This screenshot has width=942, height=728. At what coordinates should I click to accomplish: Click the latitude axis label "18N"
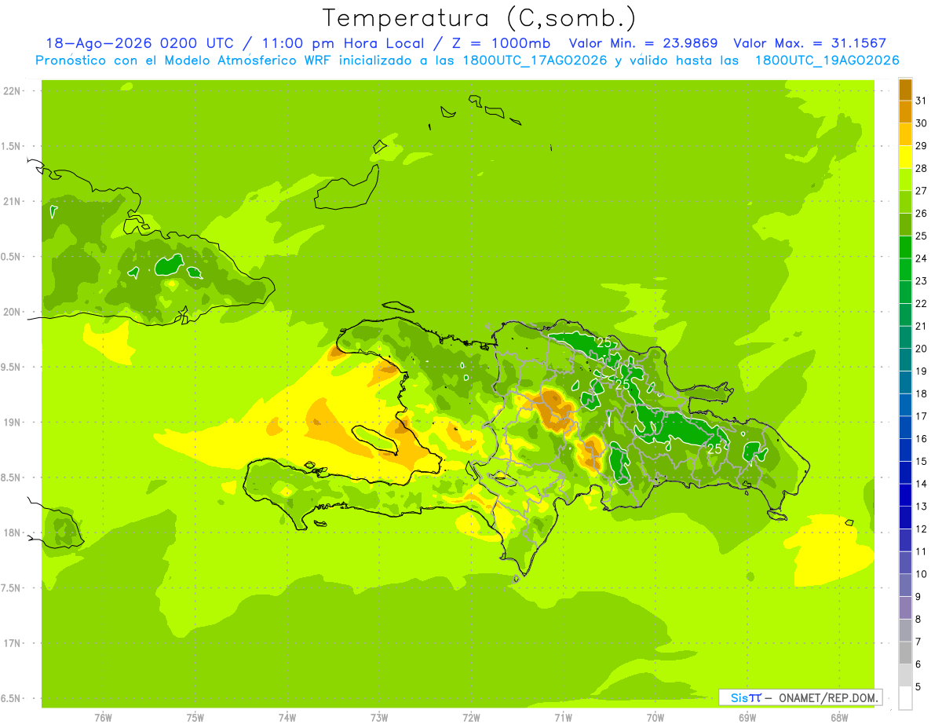click(x=12, y=533)
